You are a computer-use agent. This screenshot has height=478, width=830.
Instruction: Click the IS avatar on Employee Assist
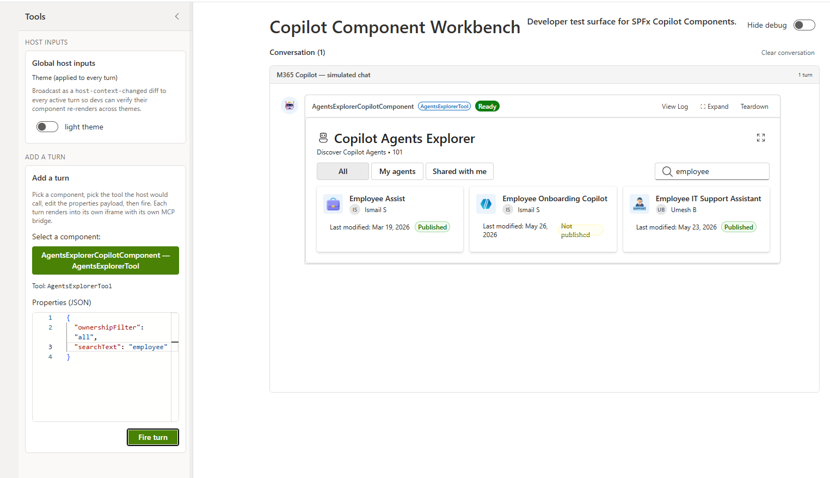point(355,210)
